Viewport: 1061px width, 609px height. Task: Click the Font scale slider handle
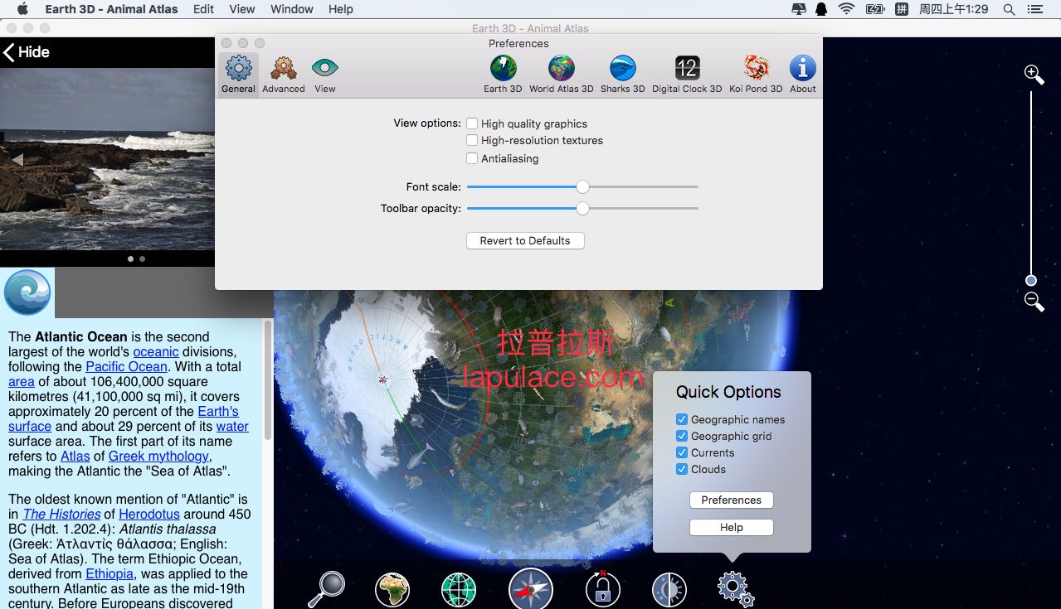coord(582,187)
